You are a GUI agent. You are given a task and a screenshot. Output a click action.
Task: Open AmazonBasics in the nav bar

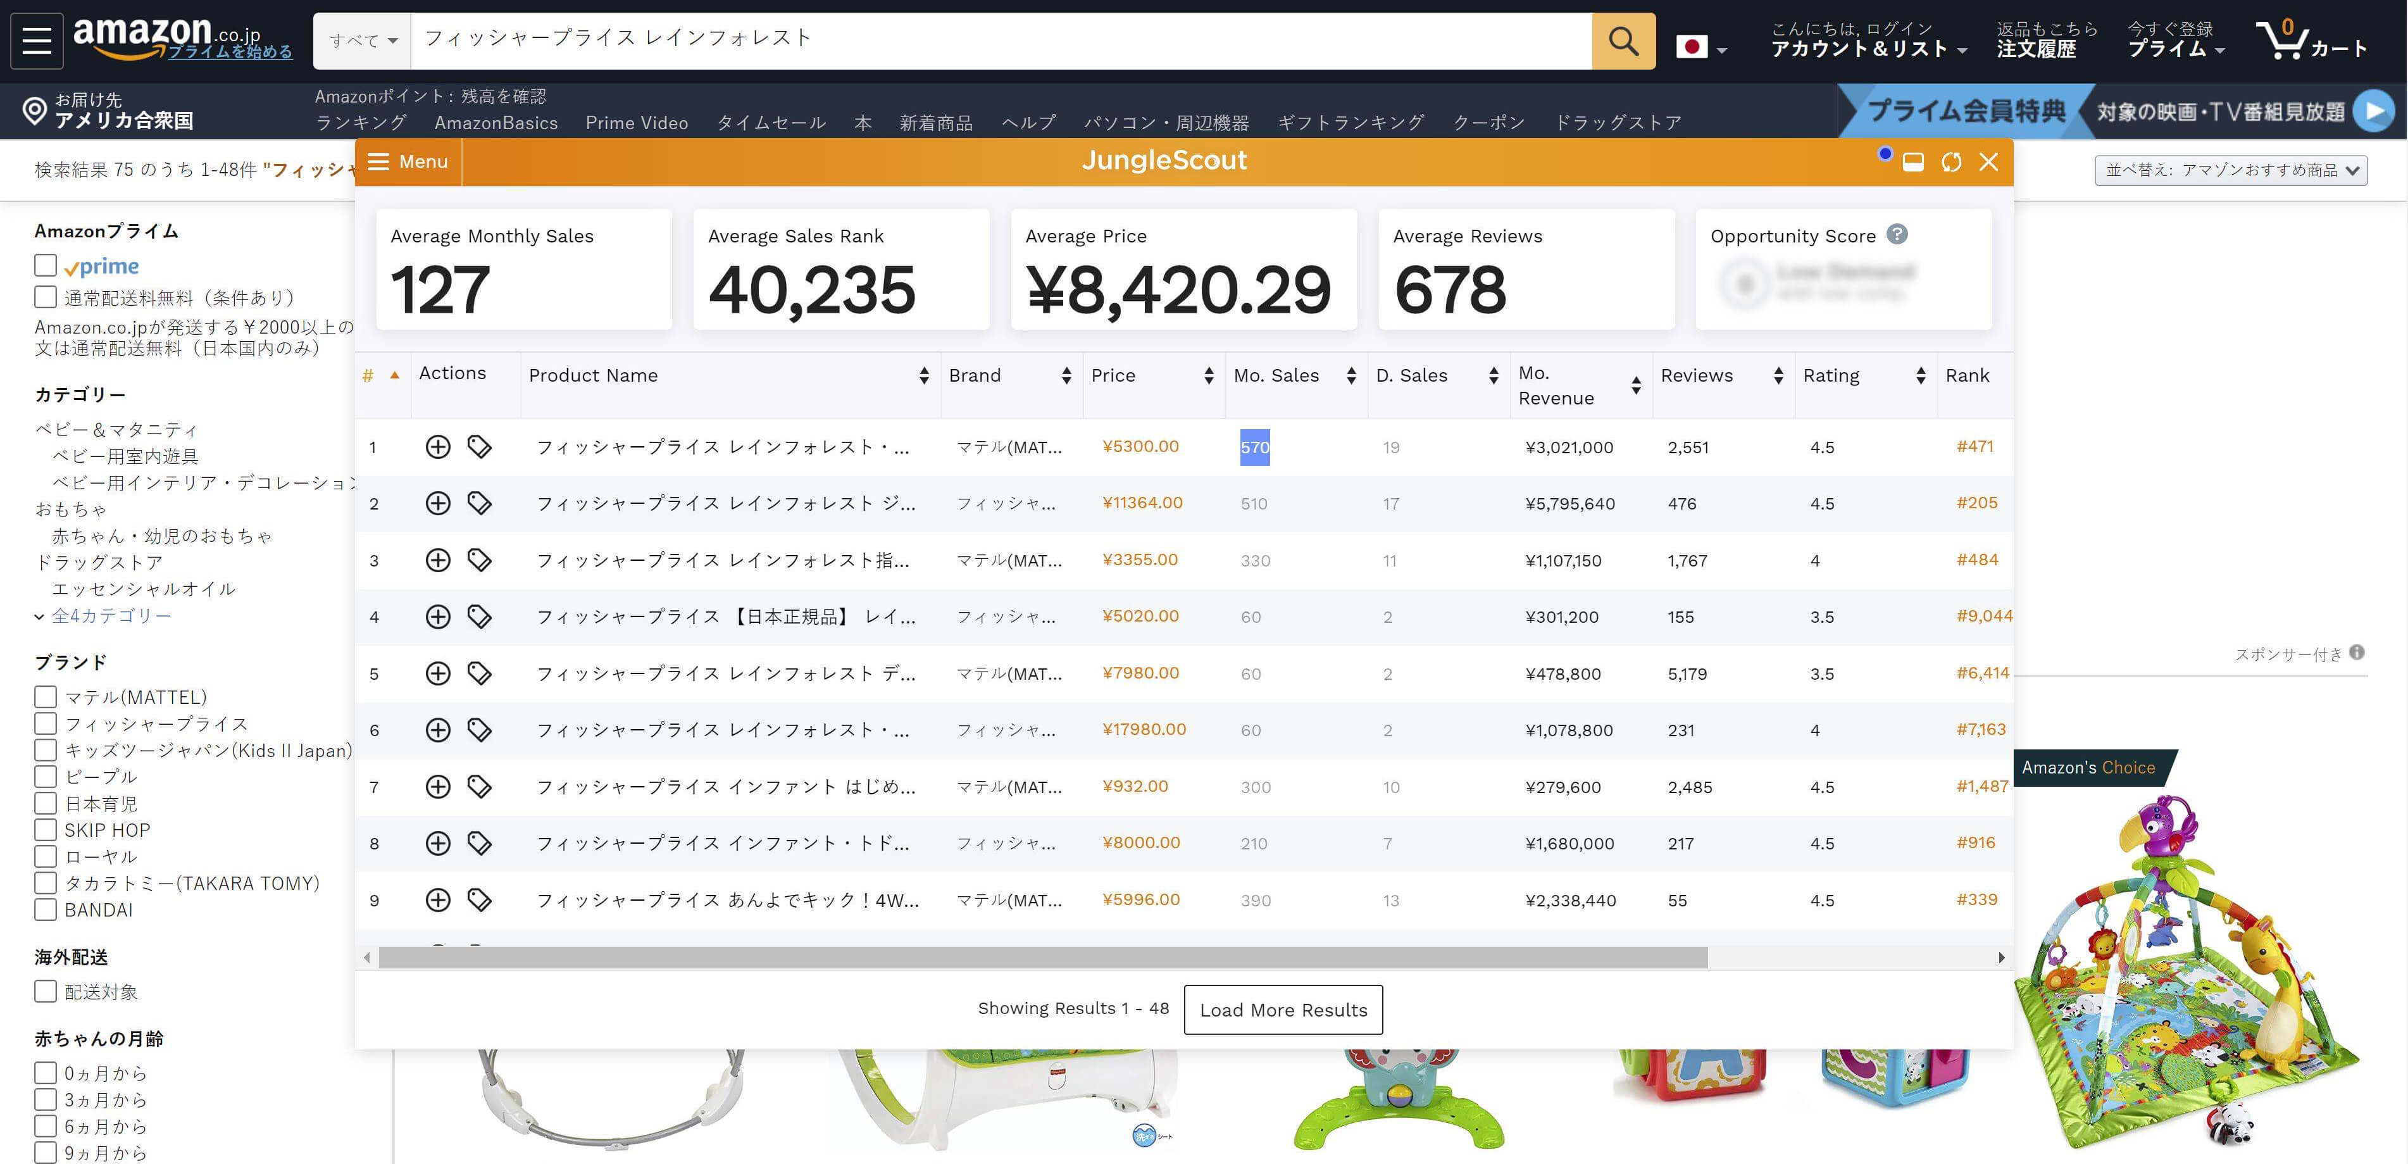(x=496, y=123)
